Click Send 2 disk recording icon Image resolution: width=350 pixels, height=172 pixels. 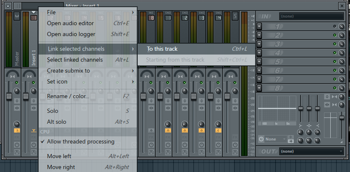tap(185, 153)
